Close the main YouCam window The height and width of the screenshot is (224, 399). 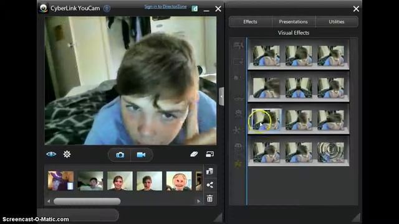(218, 9)
